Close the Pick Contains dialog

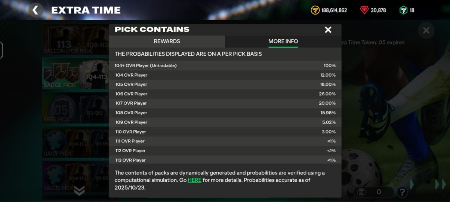[328, 30]
